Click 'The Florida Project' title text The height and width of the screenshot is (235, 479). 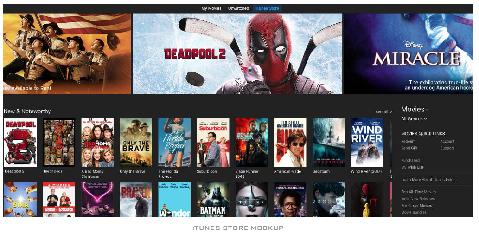pyautogui.click(x=168, y=174)
